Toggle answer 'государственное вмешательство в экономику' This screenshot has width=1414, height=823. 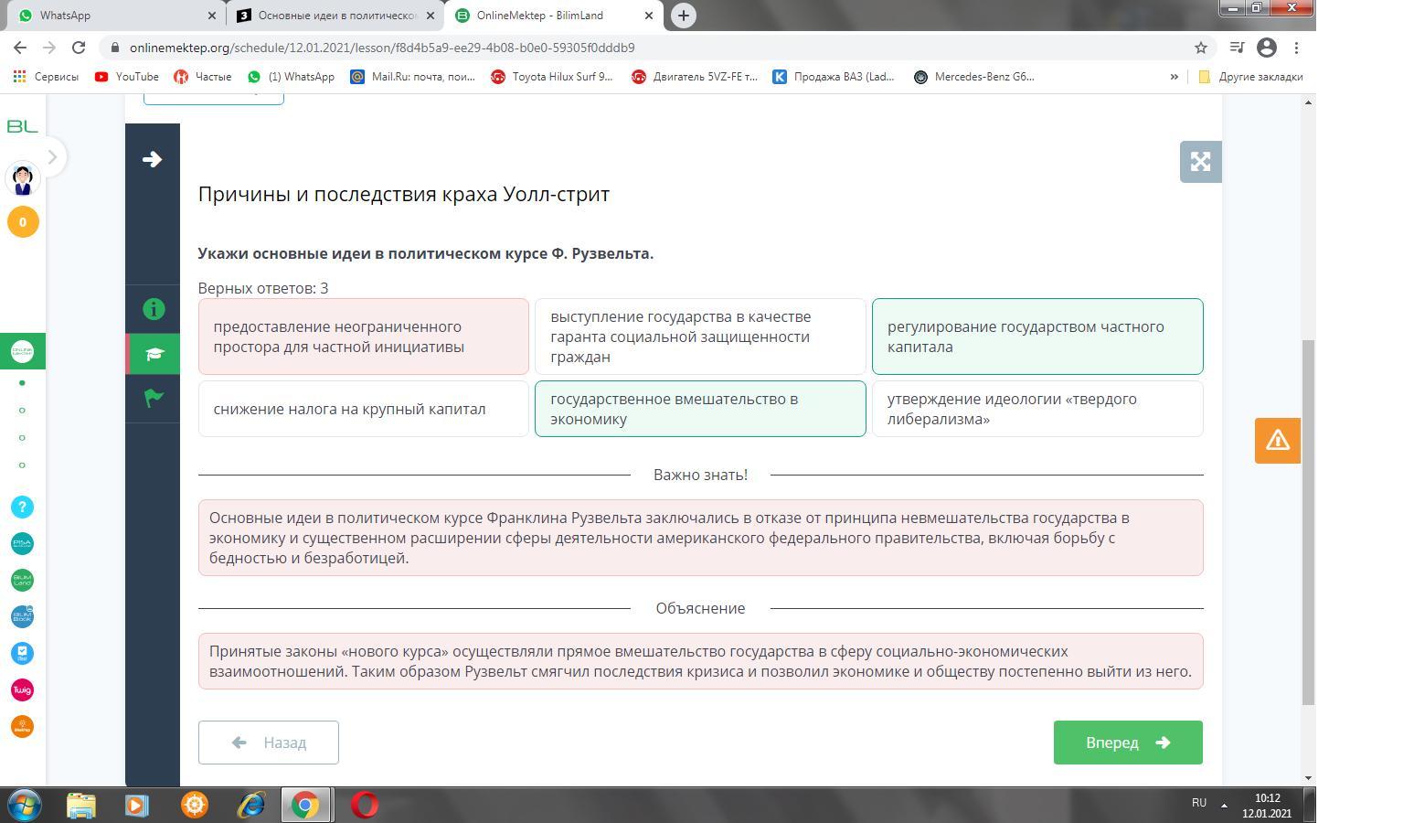[700, 409]
